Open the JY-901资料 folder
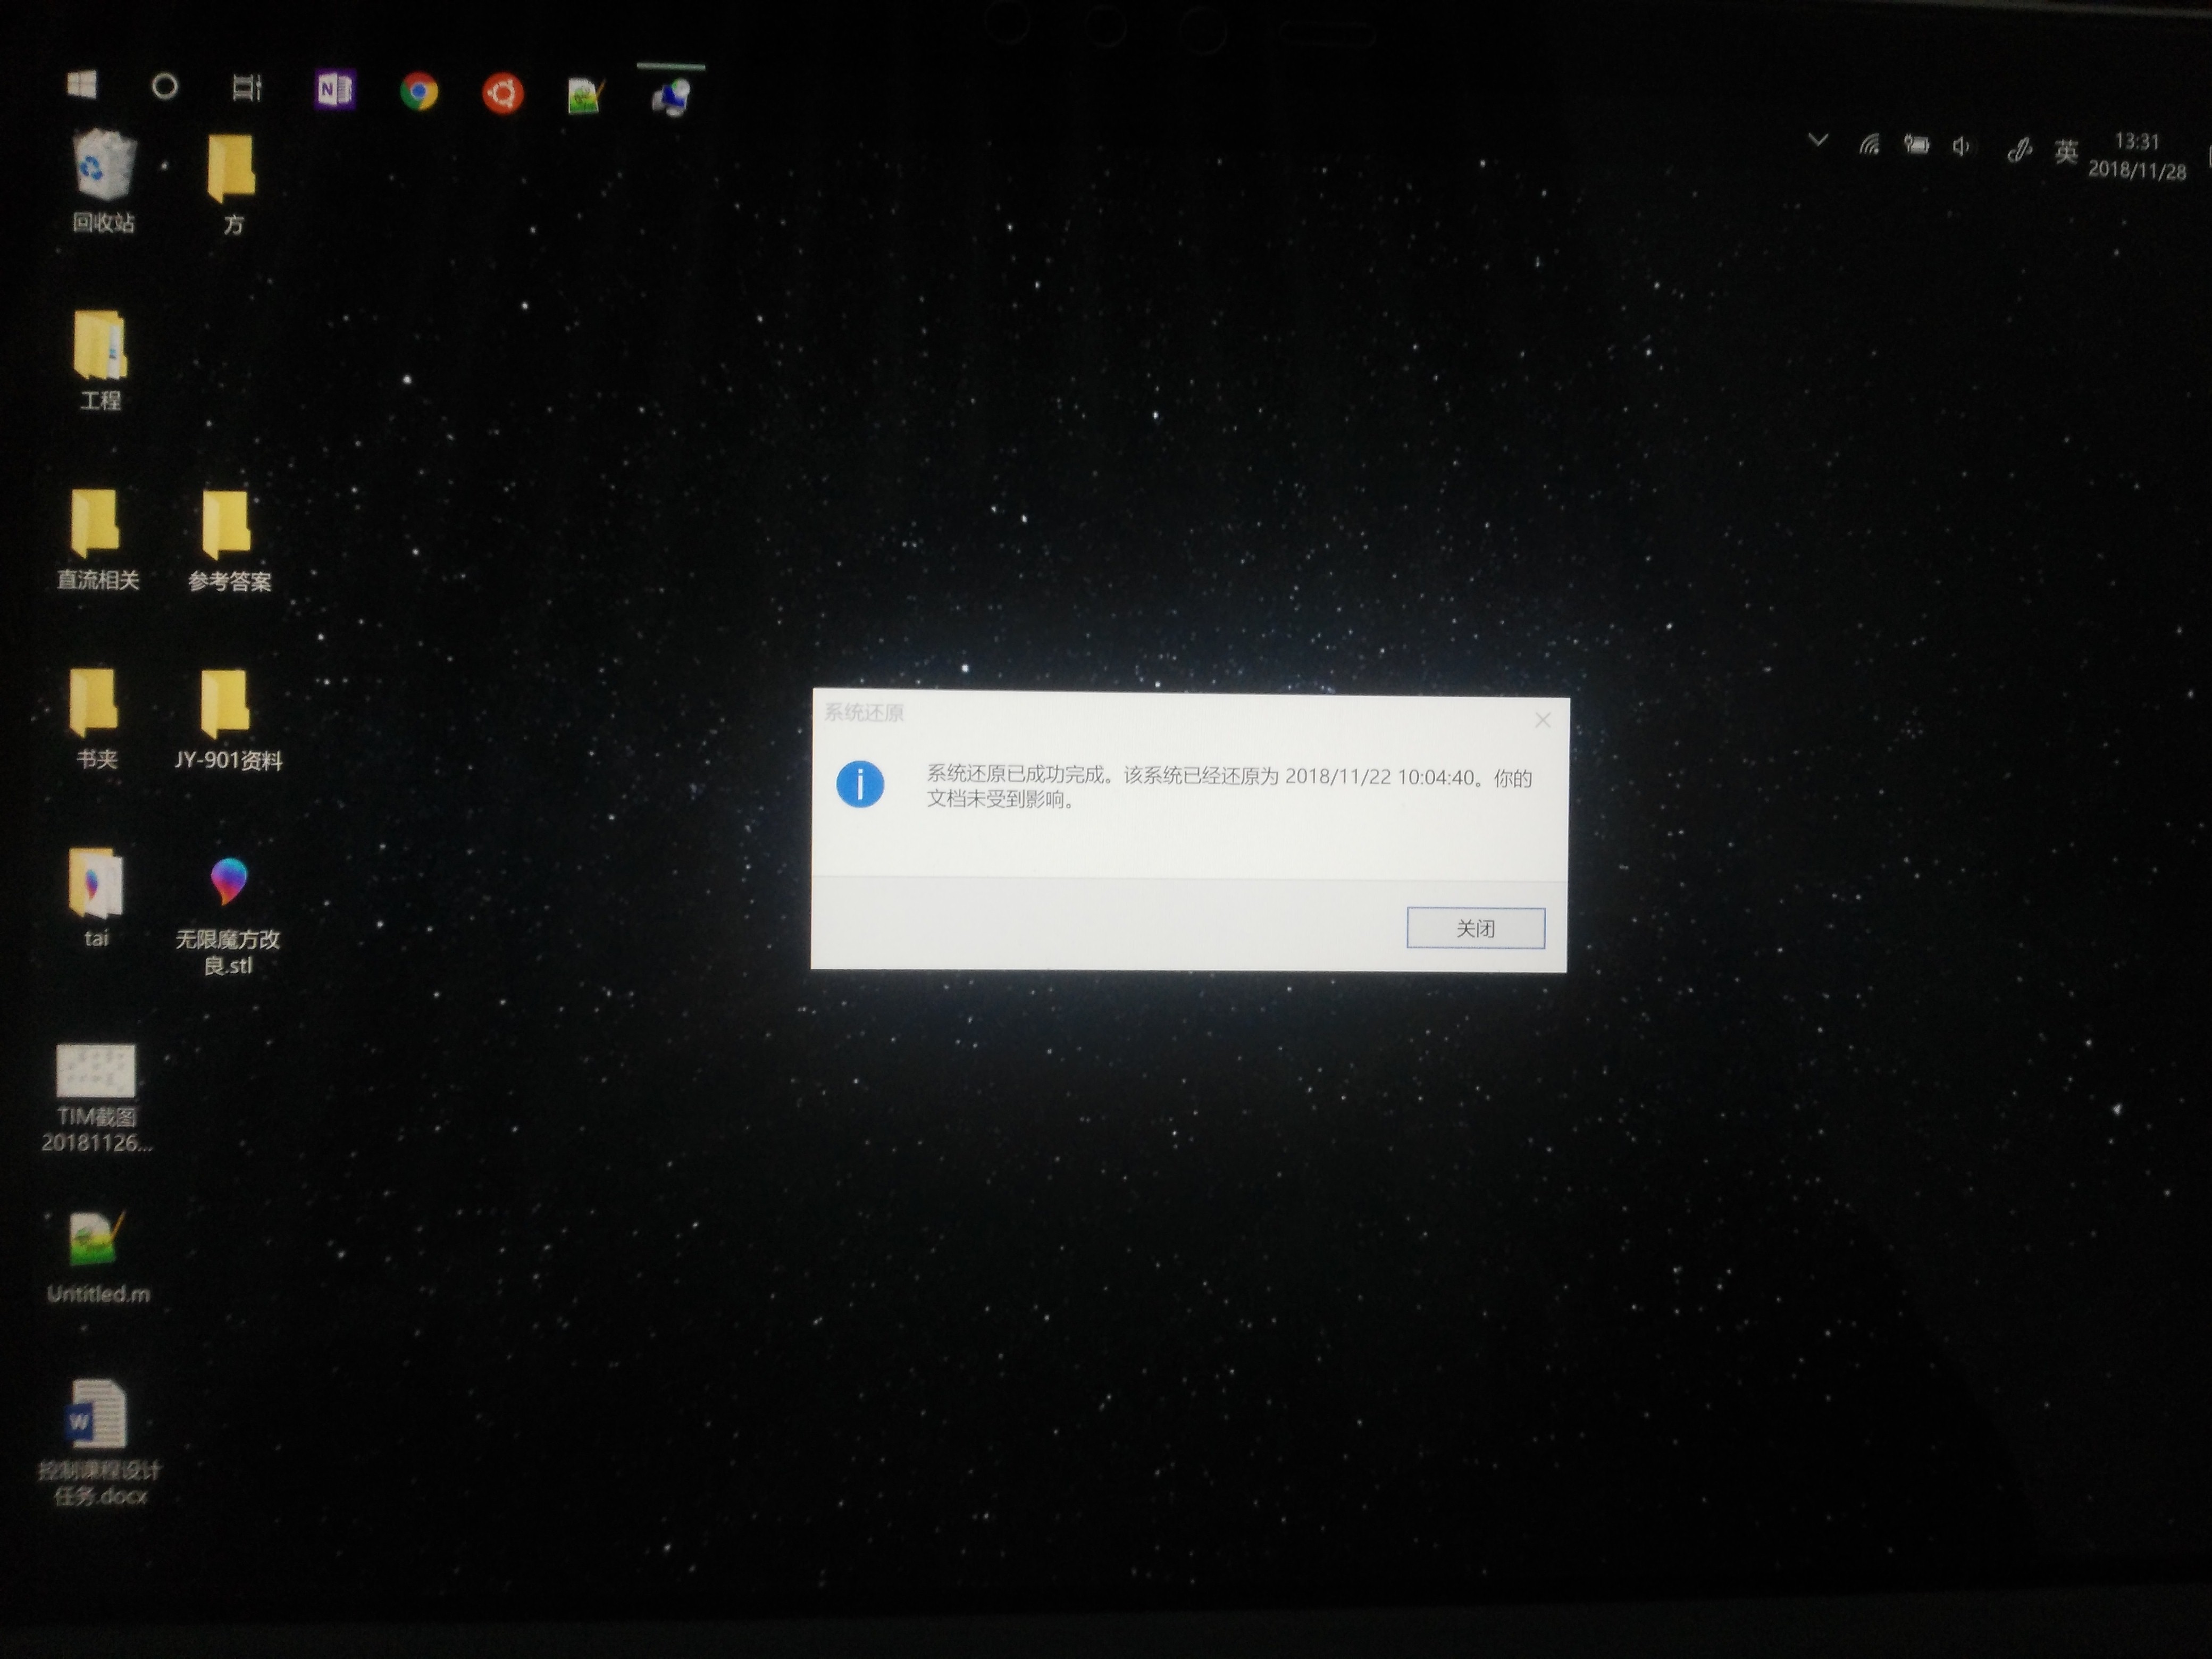2212x1659 pixels. click(x=225, y=703)
